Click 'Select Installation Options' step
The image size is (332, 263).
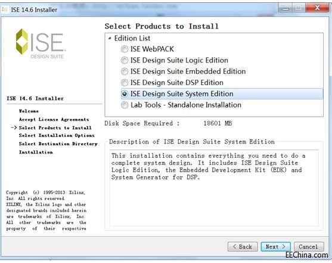57,135
